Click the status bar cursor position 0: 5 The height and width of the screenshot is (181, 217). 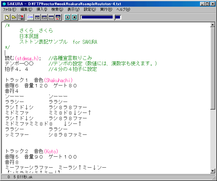tap(12, 177)
